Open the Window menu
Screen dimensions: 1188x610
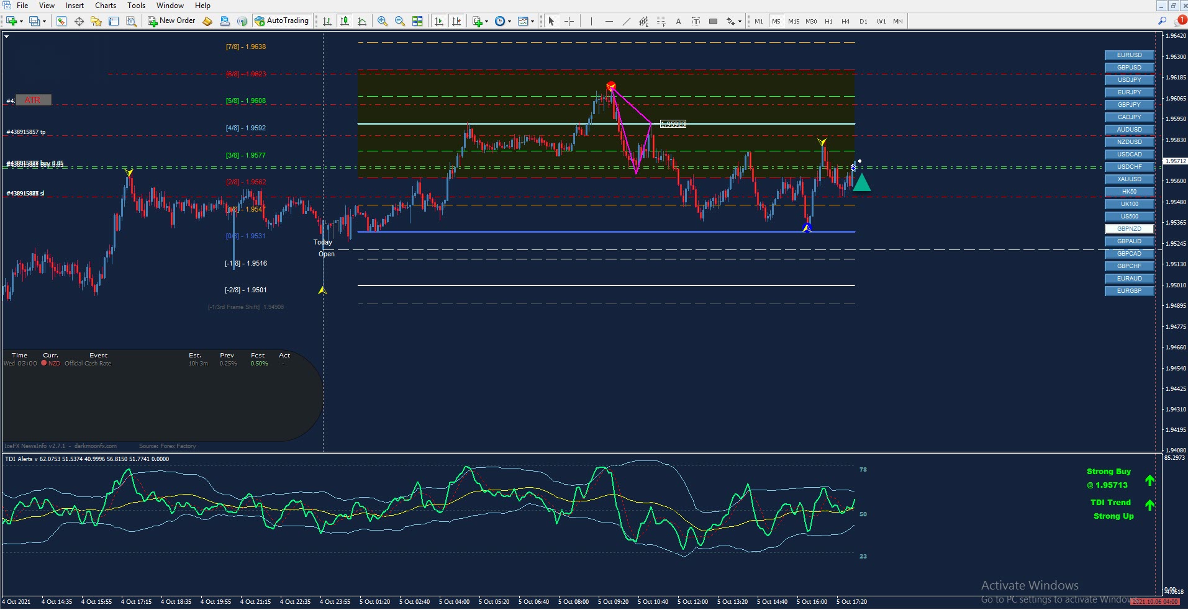pos(170,6)
